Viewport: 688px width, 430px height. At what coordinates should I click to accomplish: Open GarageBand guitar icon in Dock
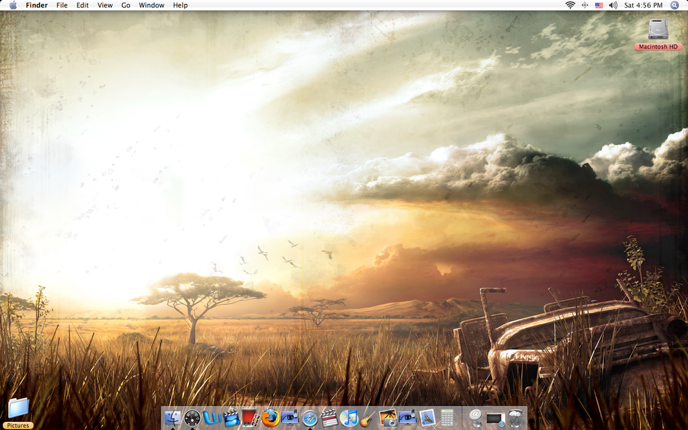368,418
